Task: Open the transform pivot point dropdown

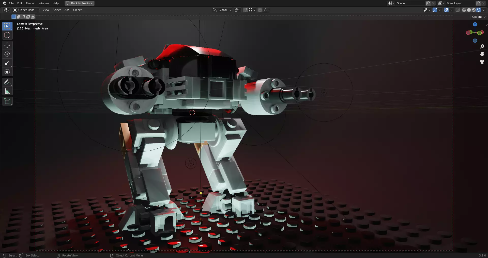Action: click(x=238, y=10)
